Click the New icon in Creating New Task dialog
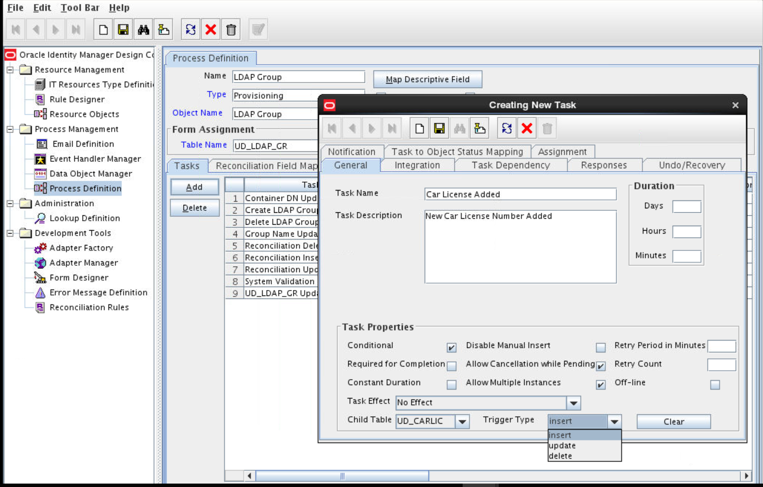 420,129
